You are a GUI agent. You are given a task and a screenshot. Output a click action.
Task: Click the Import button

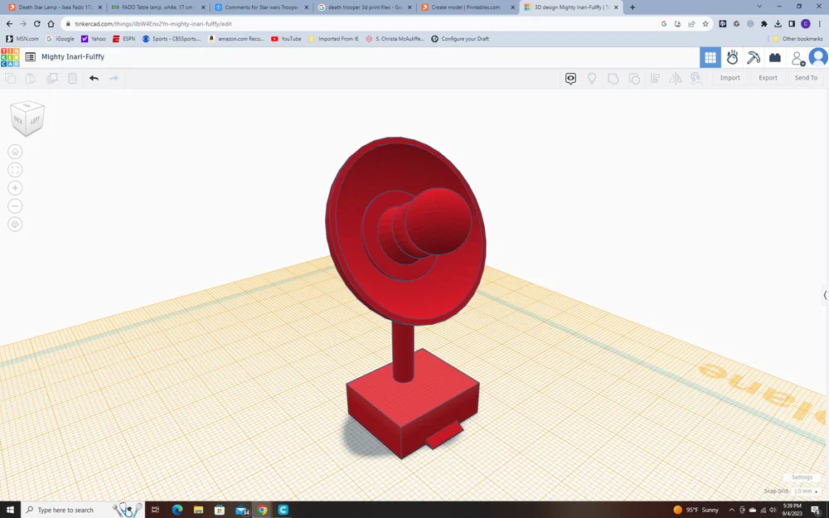coord(730,78)
